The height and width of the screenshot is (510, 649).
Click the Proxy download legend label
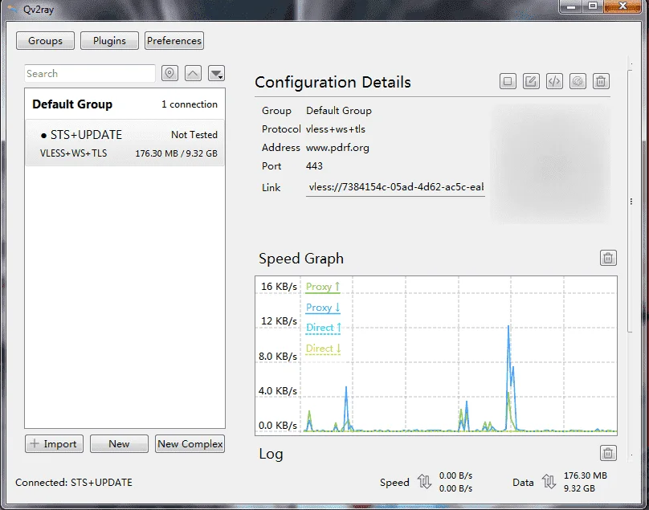(323, 308)
